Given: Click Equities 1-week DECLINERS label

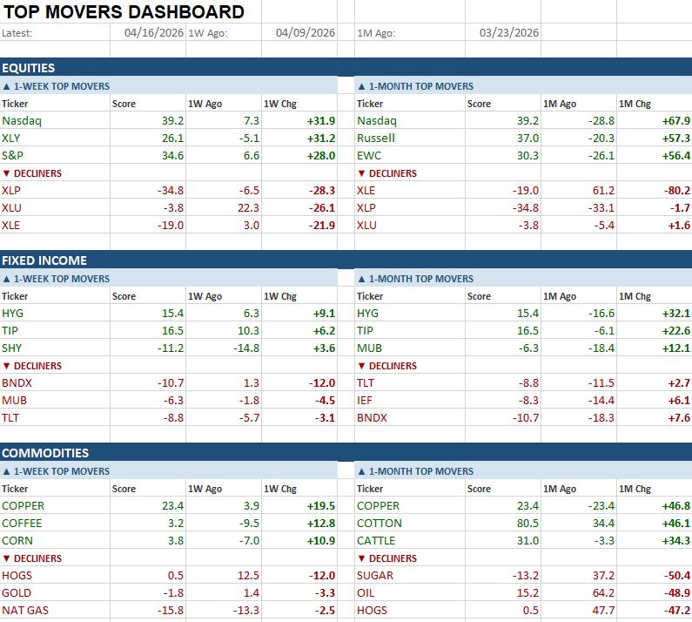Looking at the screenshot, I should (55, 173).
